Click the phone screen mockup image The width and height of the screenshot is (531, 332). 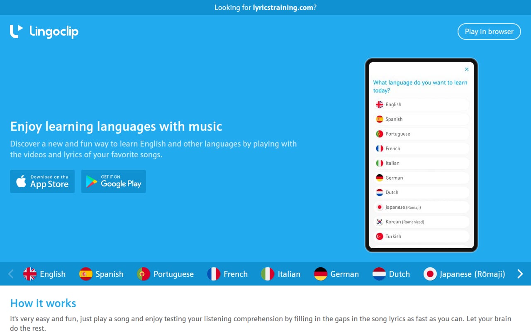coord(421,155)
